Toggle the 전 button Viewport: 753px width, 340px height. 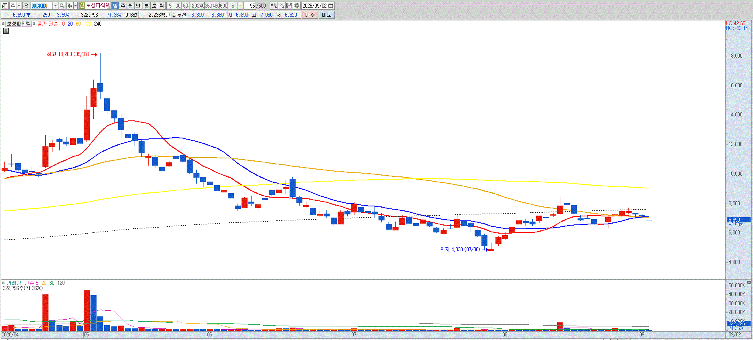pos(26,6)
